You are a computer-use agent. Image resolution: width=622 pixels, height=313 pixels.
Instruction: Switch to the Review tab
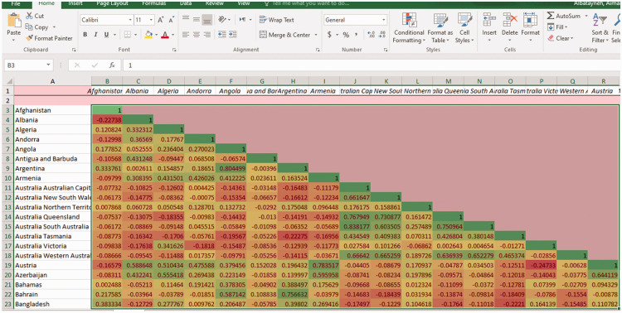coord(215,3)
